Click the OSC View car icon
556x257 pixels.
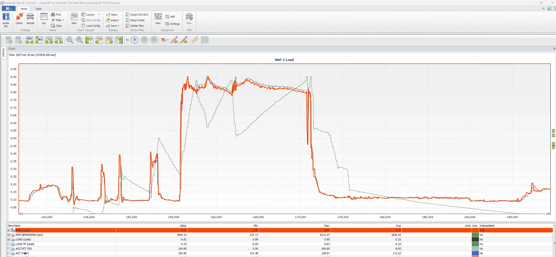189,19
